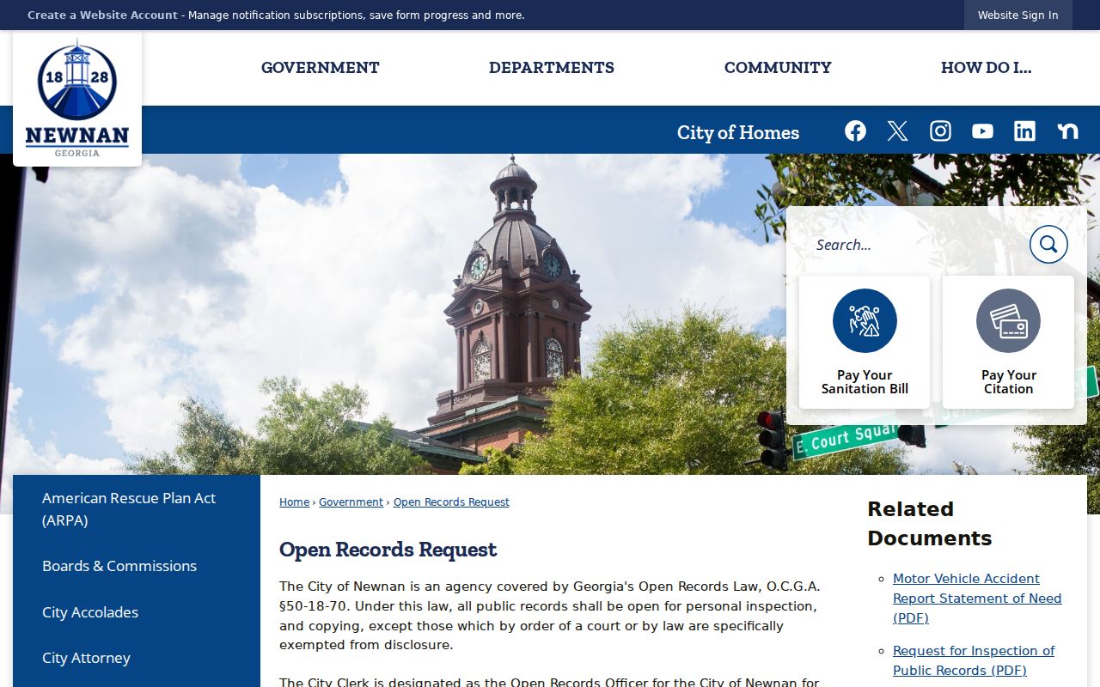1100x687 pixels.
Task: Open the How Do I... menu
Action: click(x=986, y=68)
